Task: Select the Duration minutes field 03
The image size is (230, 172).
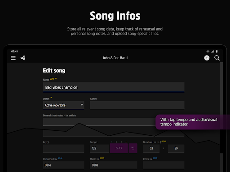Action: pyautogui.click(x=151, y=148)
